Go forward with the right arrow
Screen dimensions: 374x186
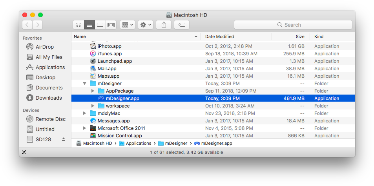click(x=38, y=25)
